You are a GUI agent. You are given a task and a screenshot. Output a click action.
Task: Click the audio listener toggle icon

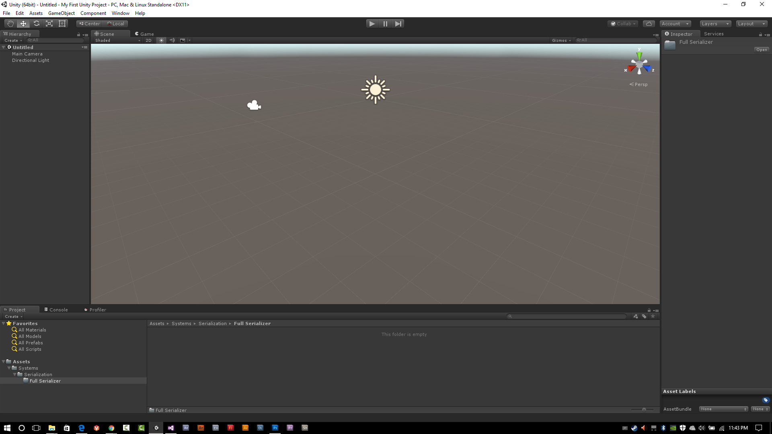coord(172,40)
